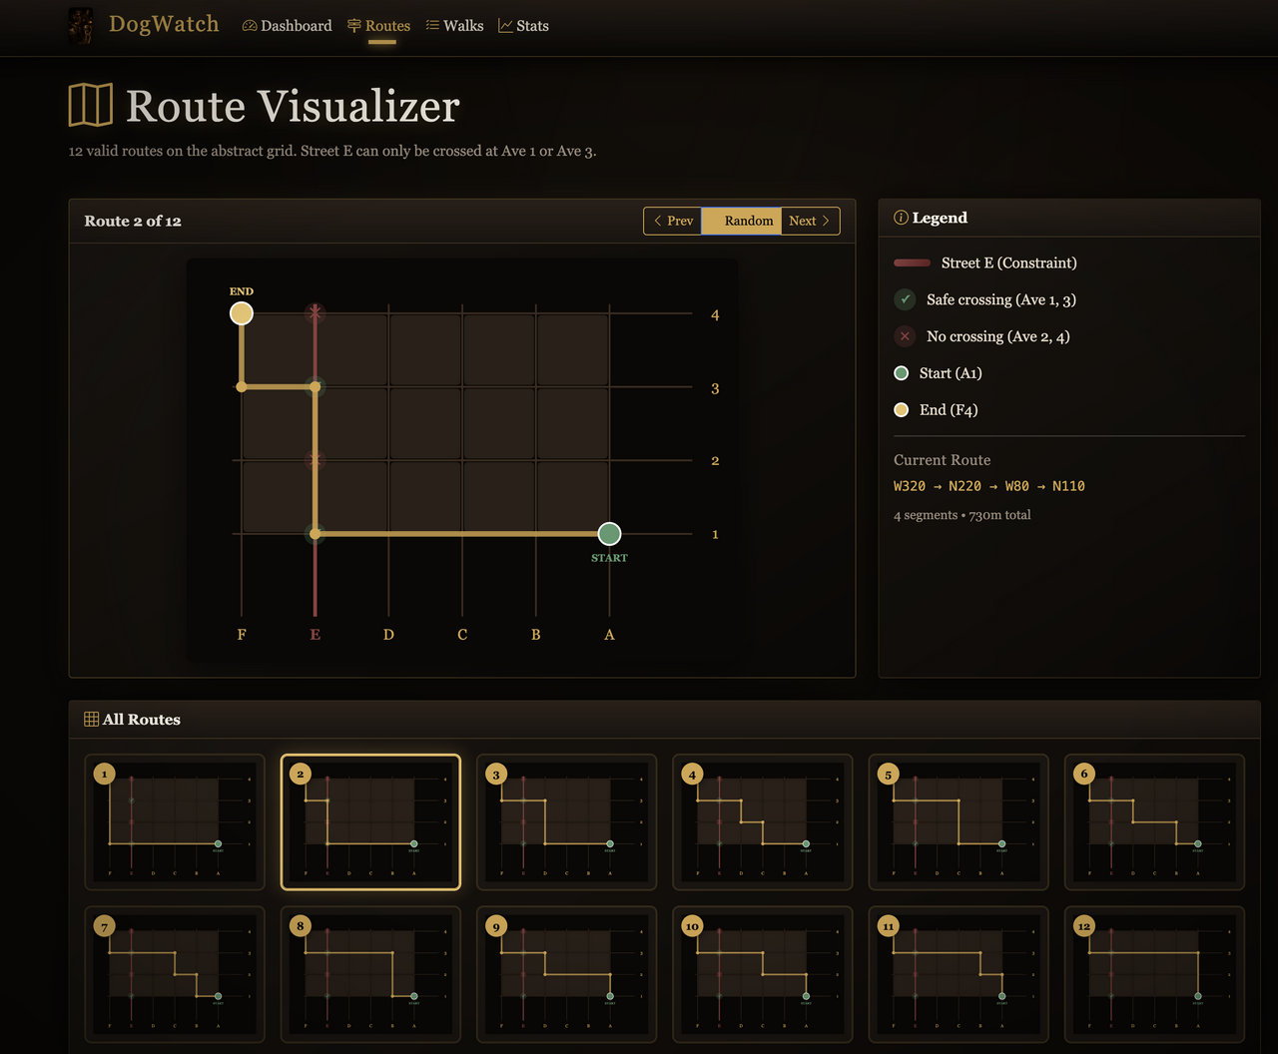Click the Street E constraint color swatch

[912, 263]
